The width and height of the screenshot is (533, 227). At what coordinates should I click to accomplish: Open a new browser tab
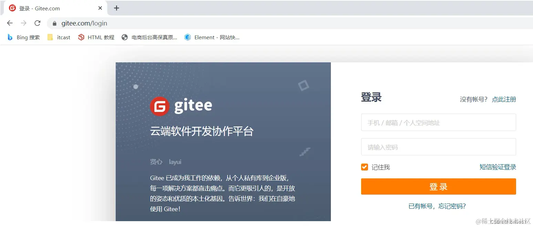tap(116, 8)
